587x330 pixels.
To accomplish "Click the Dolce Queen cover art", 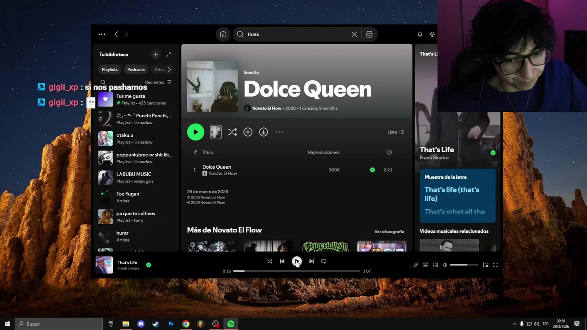I will coord(212,87).
